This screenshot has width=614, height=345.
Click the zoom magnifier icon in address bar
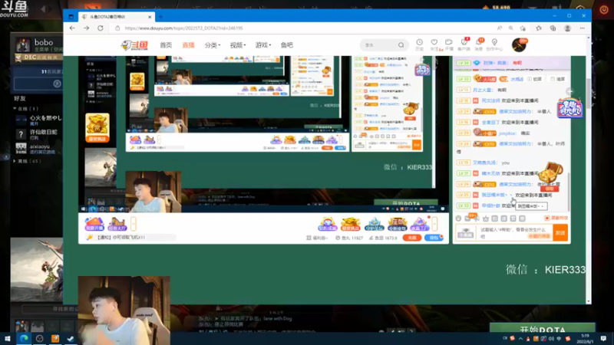coord(511,28)
